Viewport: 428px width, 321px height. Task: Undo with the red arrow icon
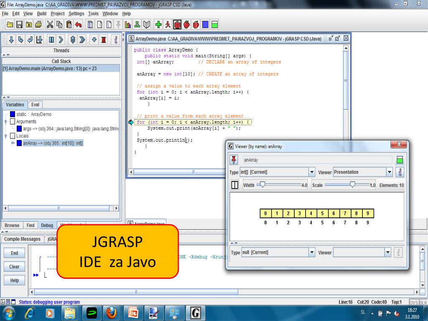point(78,25)
